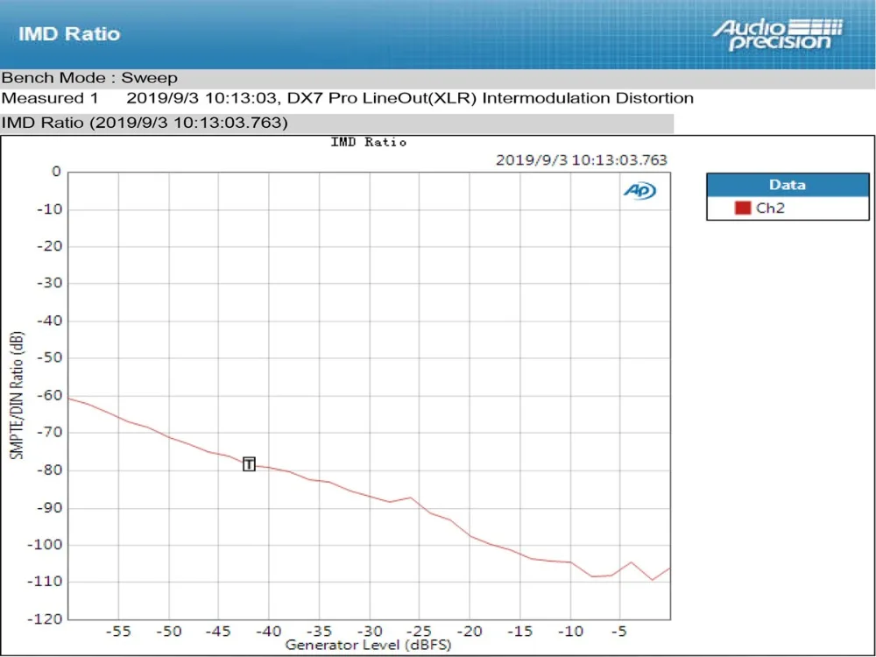Select the graph timestamp 2019/9/3 10:13:03.763

click(x=582, y=160)
